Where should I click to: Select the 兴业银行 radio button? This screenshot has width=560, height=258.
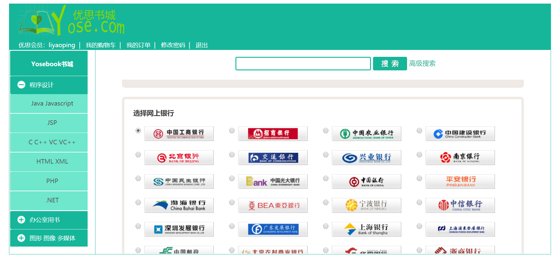coord(326,155)
